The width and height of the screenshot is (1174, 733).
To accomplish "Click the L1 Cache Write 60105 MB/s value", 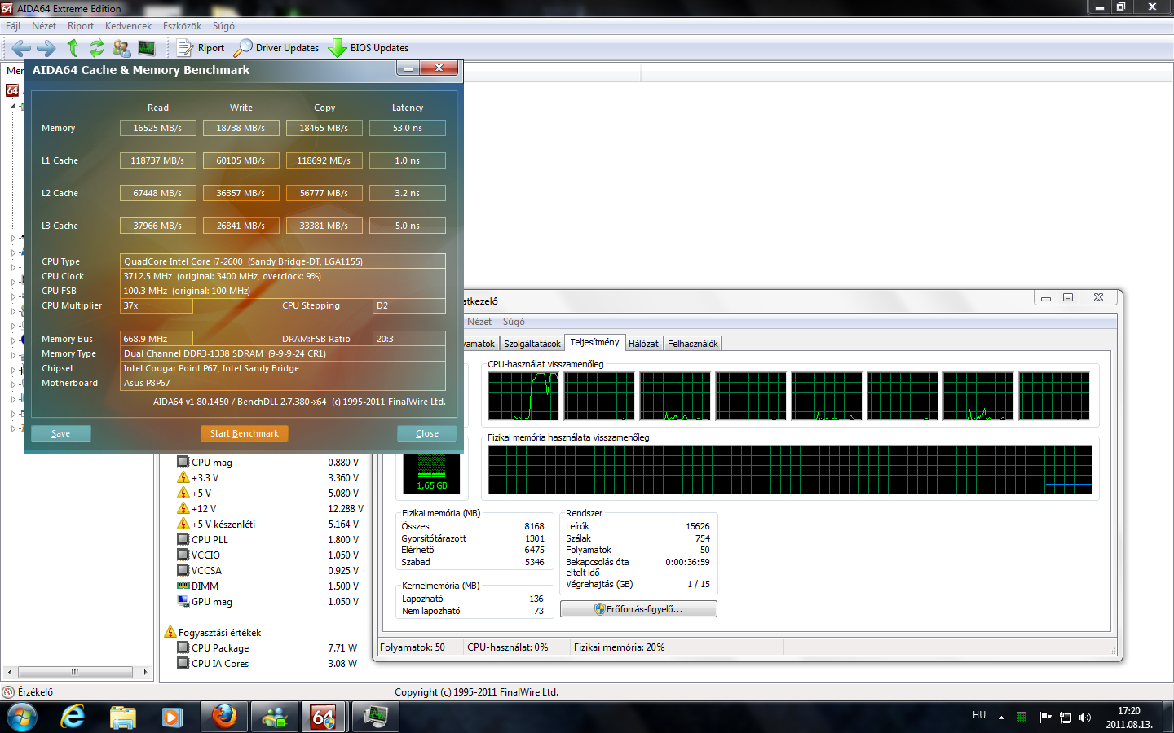I will click(x=241, y=160).
